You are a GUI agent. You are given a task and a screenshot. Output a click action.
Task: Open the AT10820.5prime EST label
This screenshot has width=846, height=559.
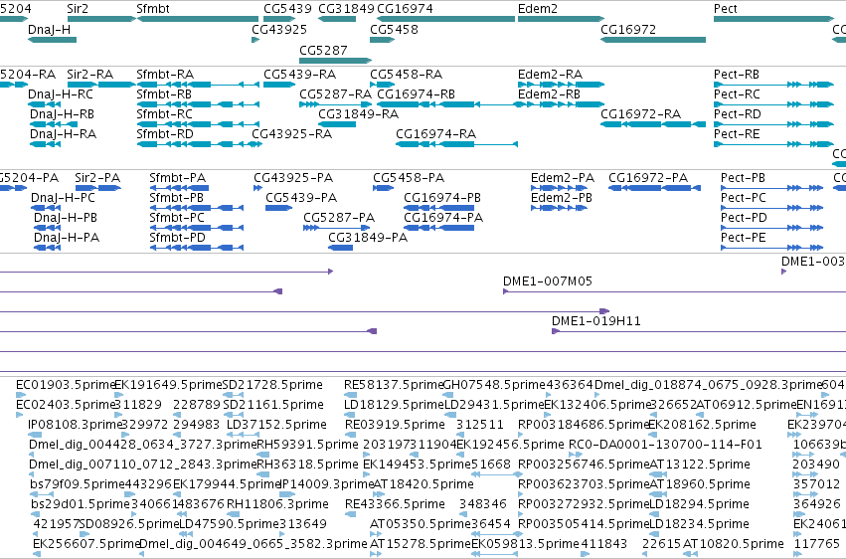[x=734, y=544]
